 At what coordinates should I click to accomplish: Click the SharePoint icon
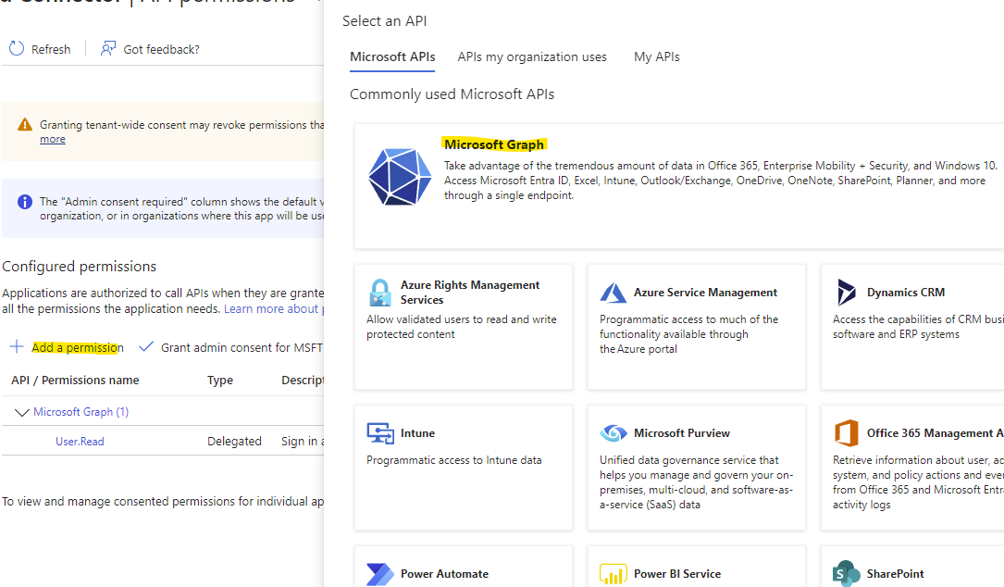pyautogui.click(x=847, y=574)
